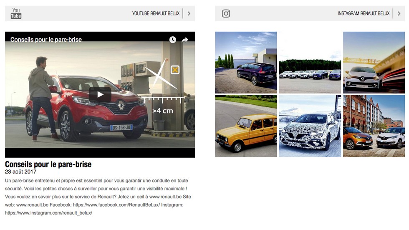Viewport: 409px width, 230px height.
Task: Play the Conseils pour le pare-brise video
Action: pos(100,94)
